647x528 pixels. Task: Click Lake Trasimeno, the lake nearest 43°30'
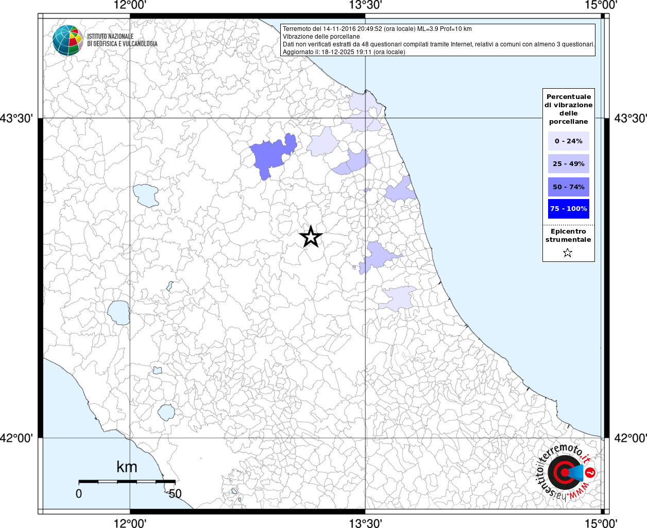146,195
